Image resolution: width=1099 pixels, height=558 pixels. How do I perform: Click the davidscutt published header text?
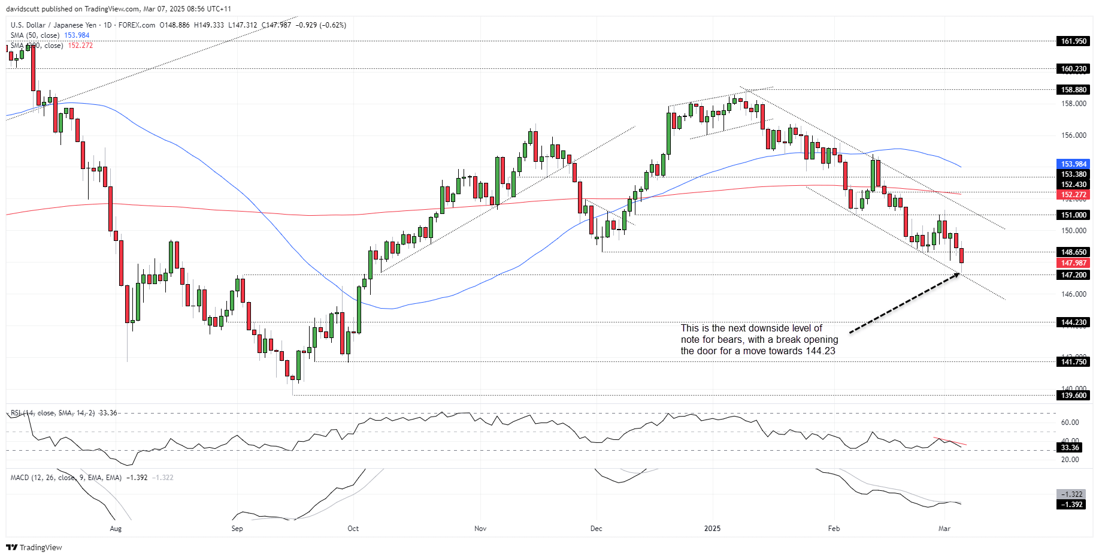(x=119, y=9)
